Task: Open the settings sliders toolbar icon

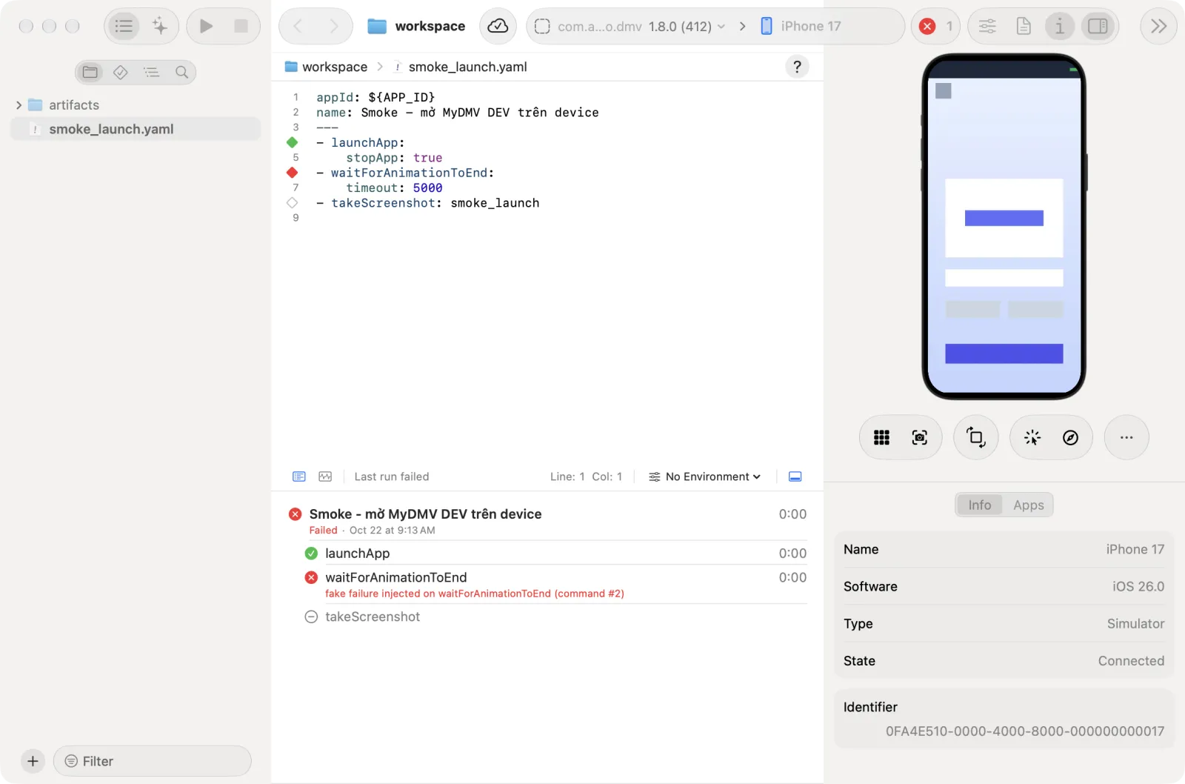Action: pos(987,26)
